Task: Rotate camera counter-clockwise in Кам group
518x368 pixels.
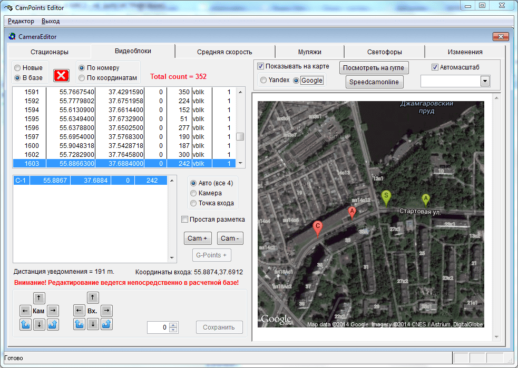Action: [x=25, y=324]
